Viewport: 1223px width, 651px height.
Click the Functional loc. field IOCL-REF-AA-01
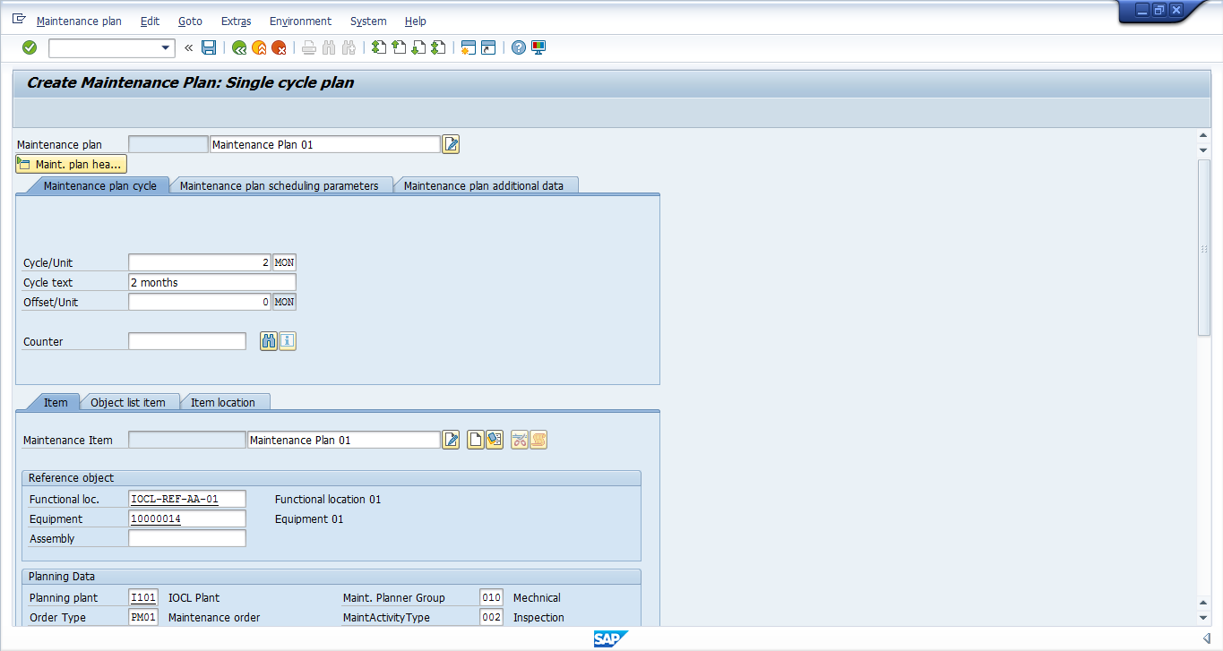point(187,499)
